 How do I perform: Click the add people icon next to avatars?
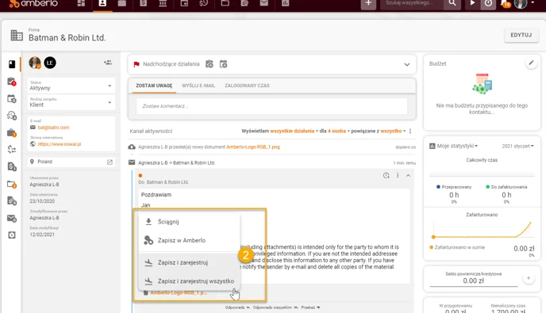(x=108, y=63)
